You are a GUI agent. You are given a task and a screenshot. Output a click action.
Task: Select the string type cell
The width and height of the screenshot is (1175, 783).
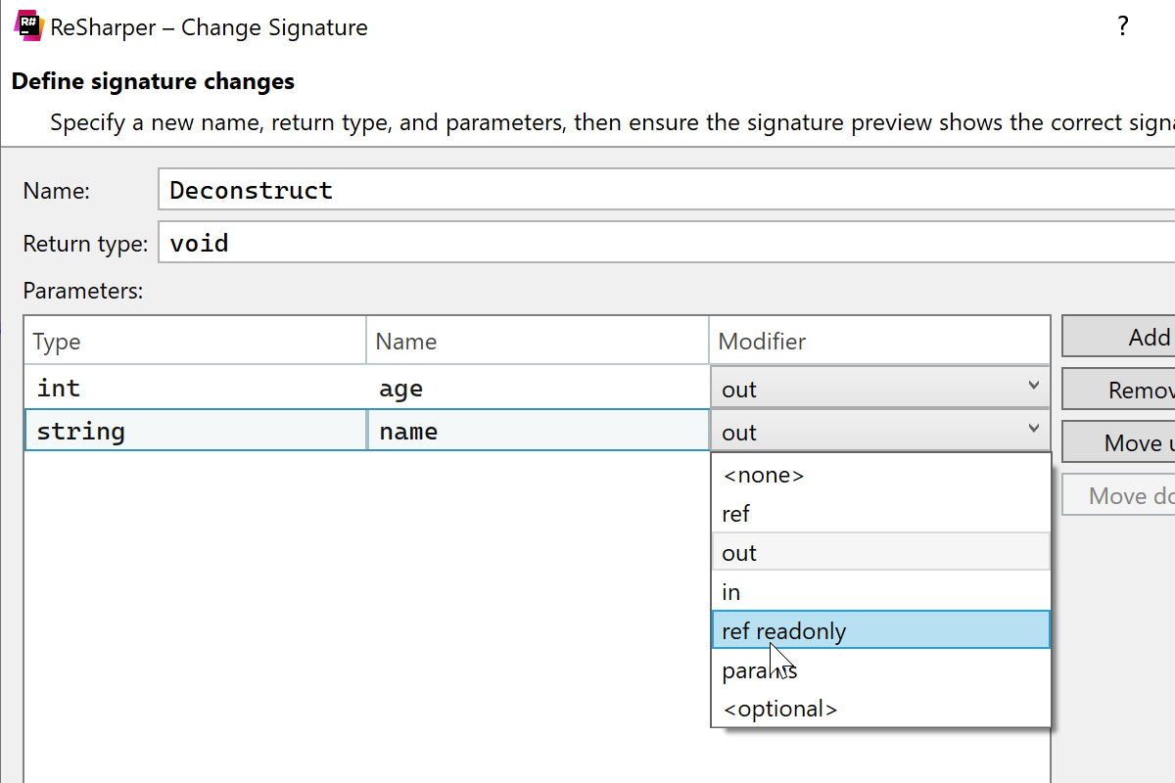pos(196,432)
